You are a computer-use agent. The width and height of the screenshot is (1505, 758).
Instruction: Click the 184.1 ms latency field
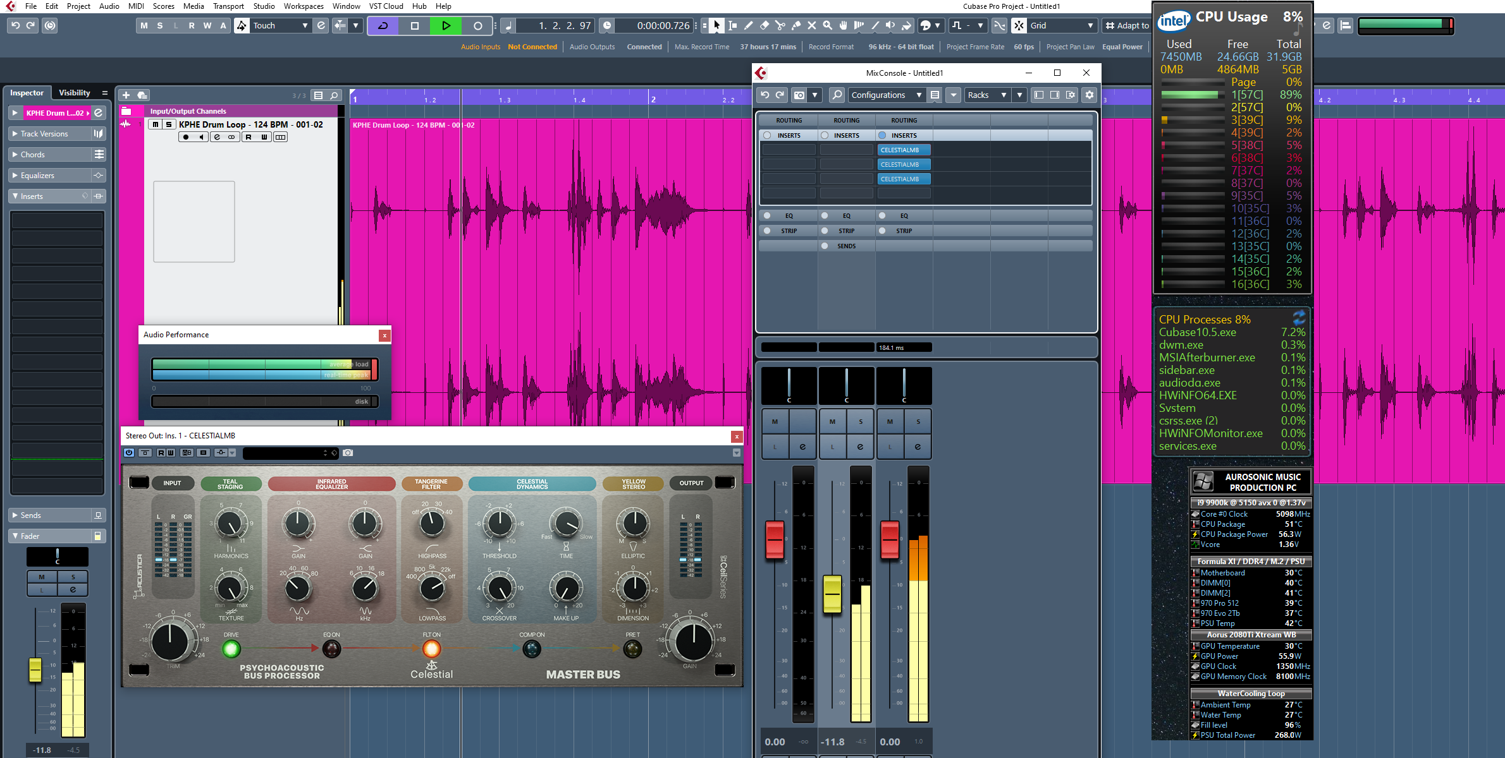pos(904,347)
